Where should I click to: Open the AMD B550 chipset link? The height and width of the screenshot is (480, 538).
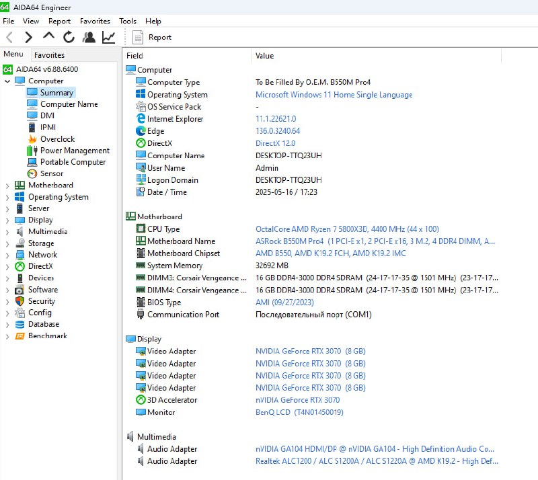click(331, 253)
